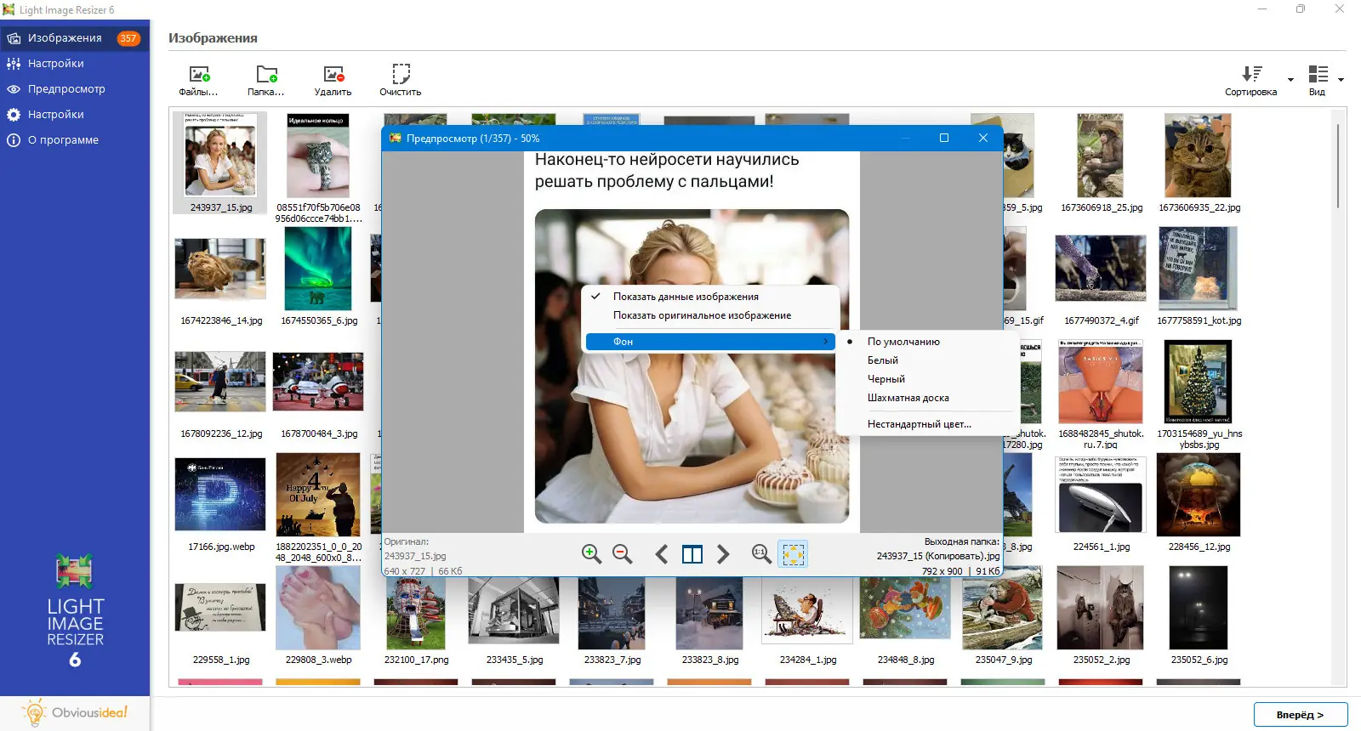1361x731 pixels.
Task: Go to the next image in preview
Action: pos(723,554)
